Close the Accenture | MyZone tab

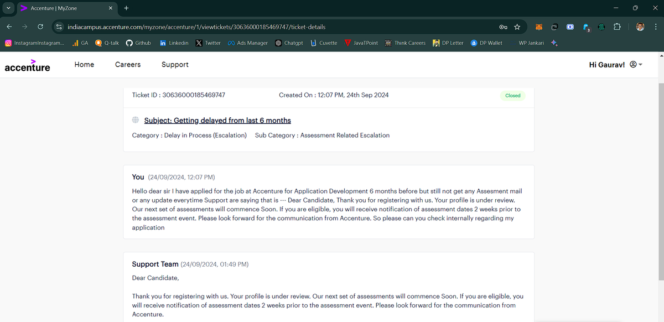pos(110,8)
